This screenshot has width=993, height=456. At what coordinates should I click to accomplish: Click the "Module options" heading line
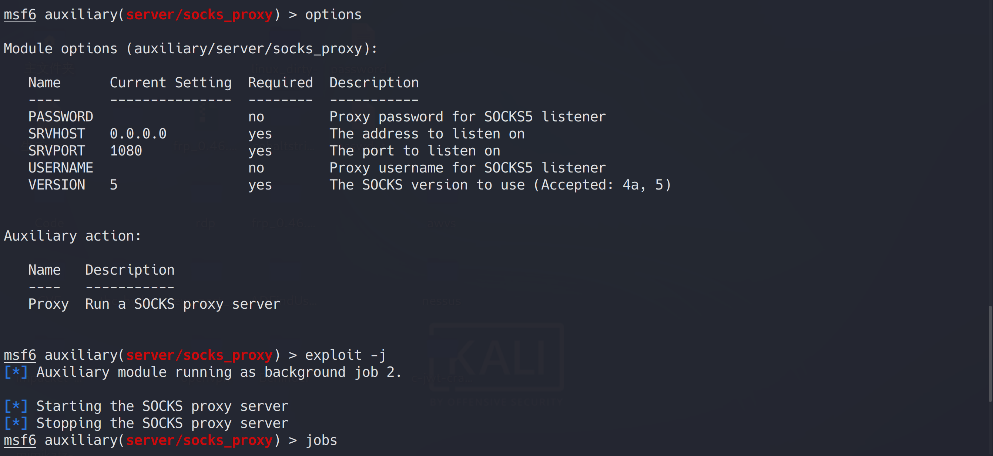click(190, 48)
